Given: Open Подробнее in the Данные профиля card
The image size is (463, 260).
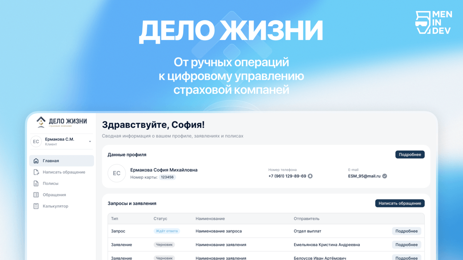Looking at the screenshot, I should (x=410, y=154).
